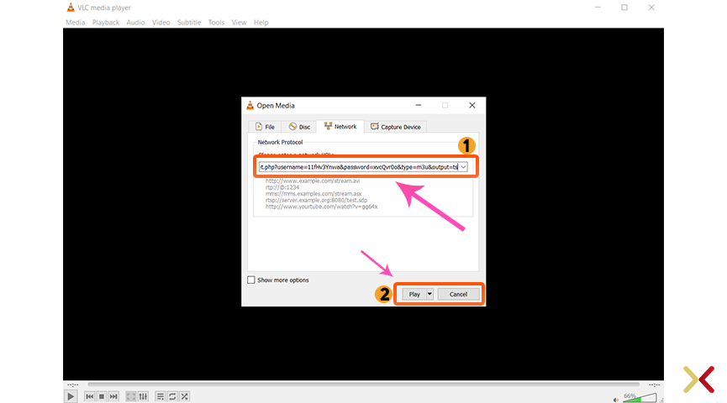Image resolution: width=727 pixels, height=403 pixels.
Task: Enable Show more options checkbox
Action: 251,280
